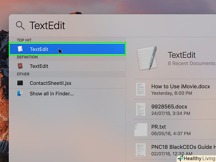Click the TextEdit app icon in top hit row
Screen dimensions: 216x162
pyautogui.click(x=20, y=49)
